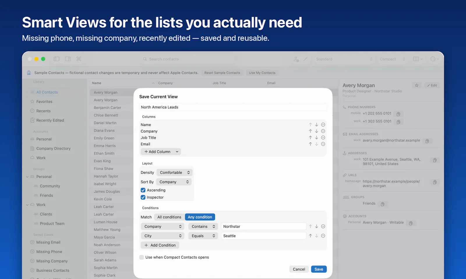This screenshot has height=279, width=466.
Task: Copy the homepage URL
Action: [435, 182]
